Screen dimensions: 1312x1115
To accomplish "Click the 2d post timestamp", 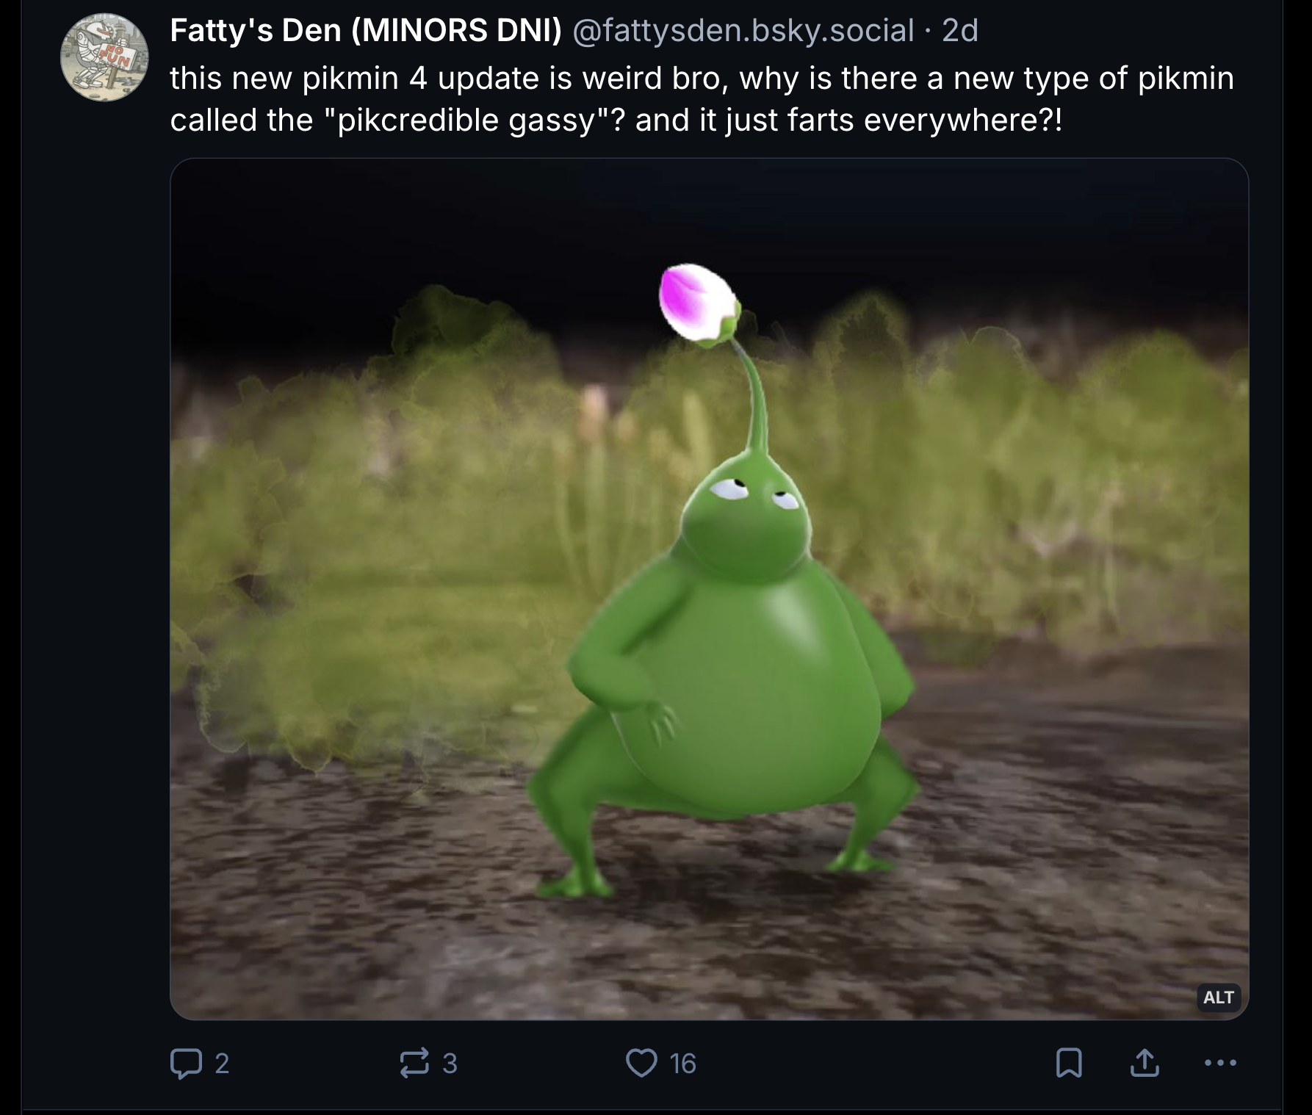I will (959, 31).
